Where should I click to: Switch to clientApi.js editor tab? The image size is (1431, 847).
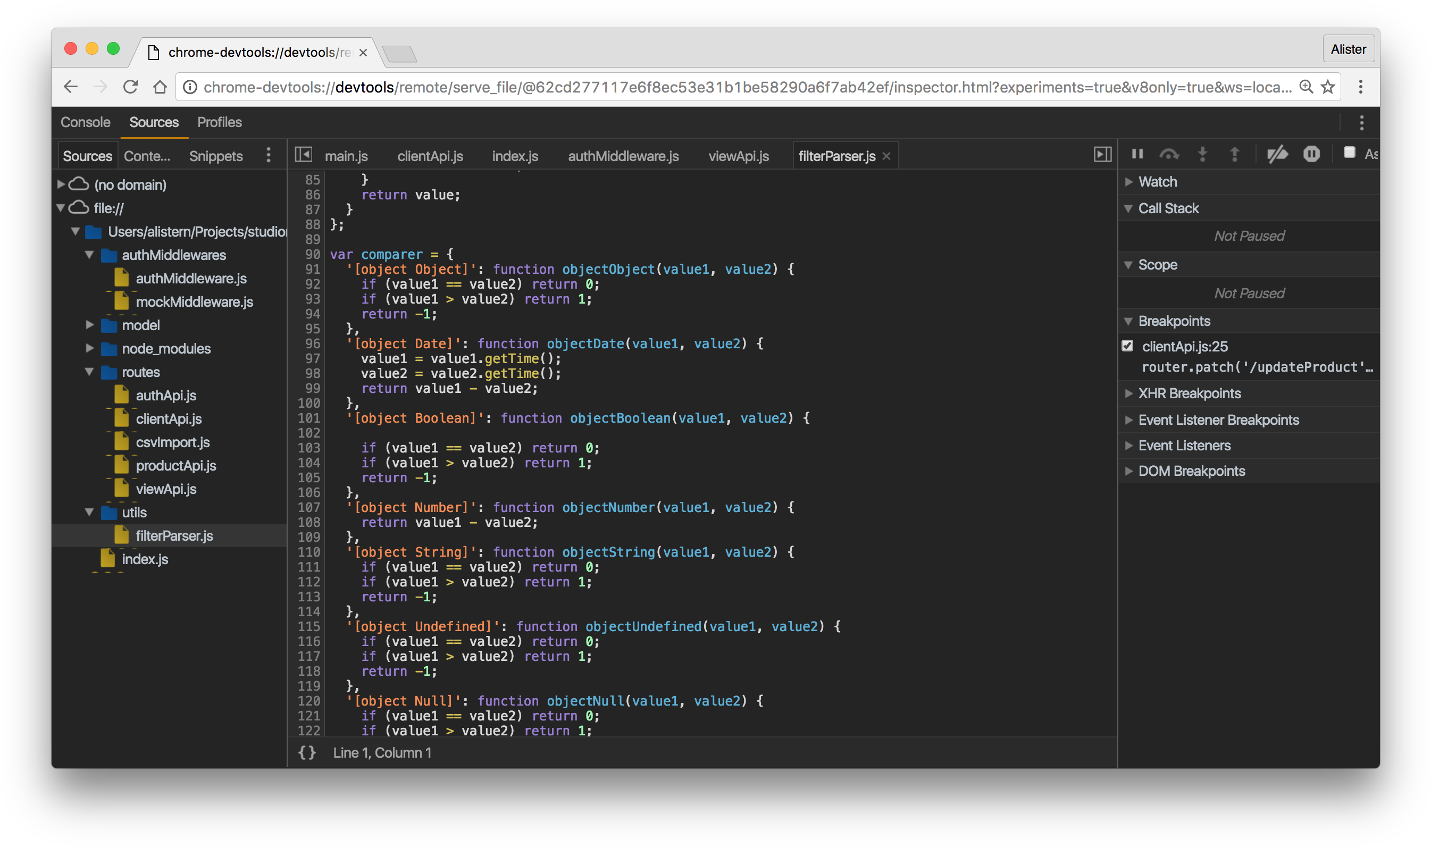[x=430, y=156]
